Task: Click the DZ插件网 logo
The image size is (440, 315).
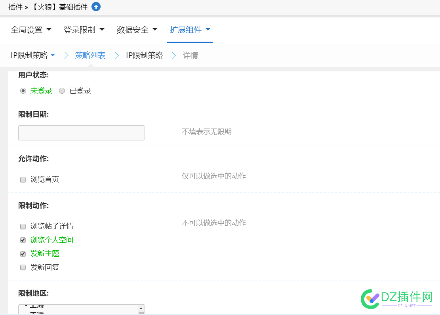Action: point(397,298)
